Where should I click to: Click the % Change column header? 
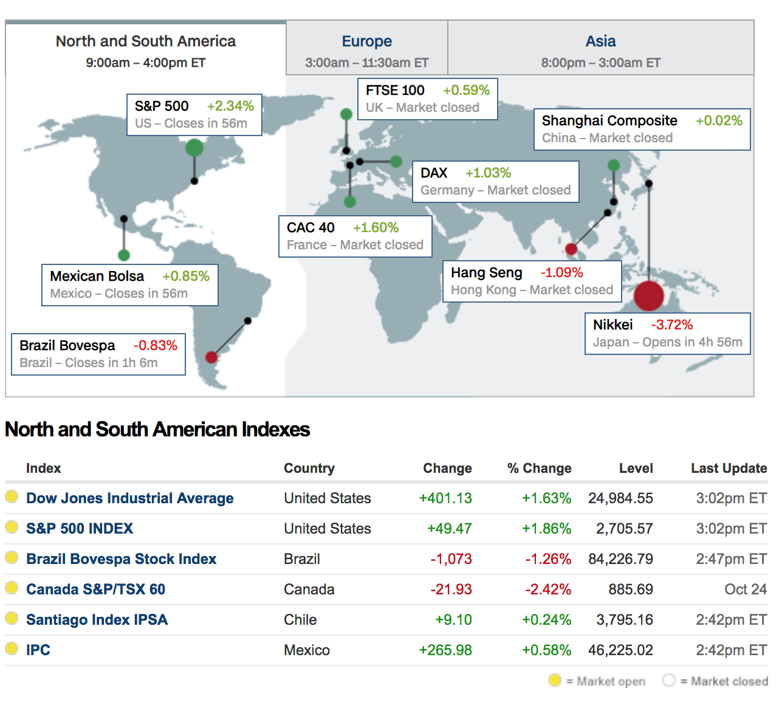[x=540, y=469]
